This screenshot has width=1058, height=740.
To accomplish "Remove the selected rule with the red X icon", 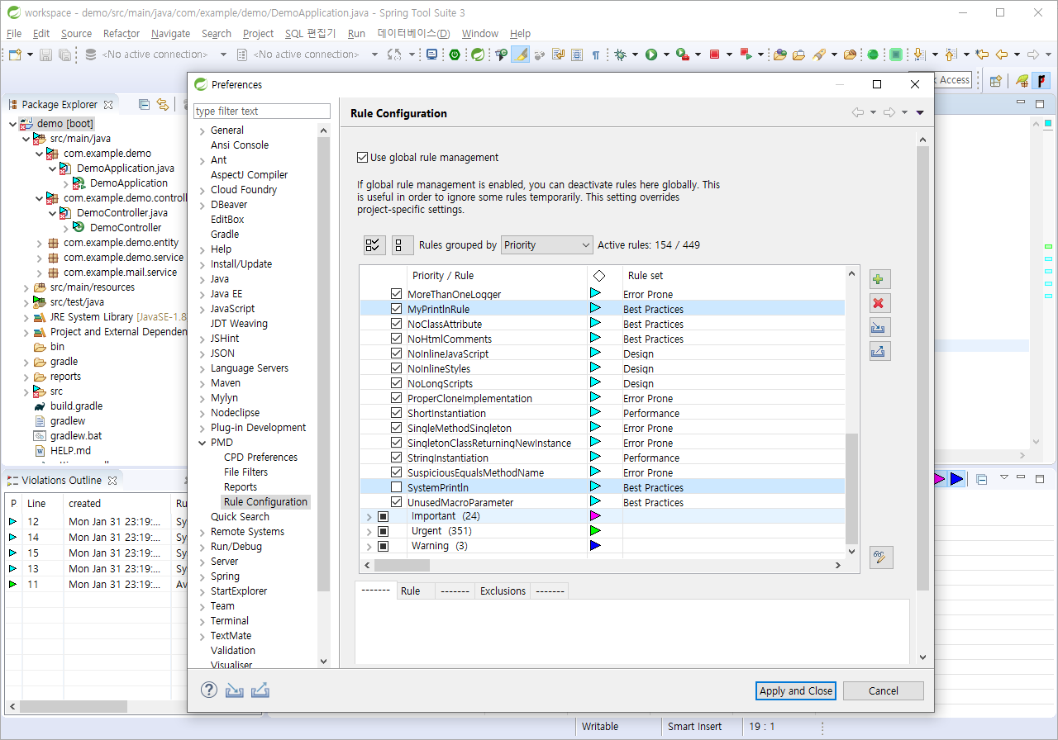I will (879, 303).
